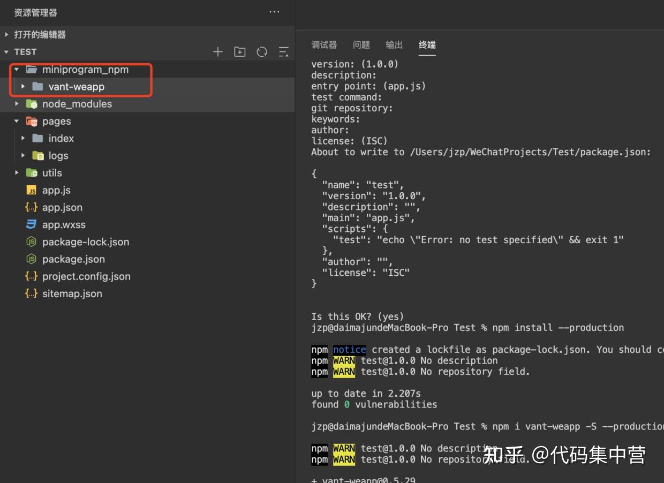The image size is (664, 483).
Task: Open the 问题 panel tab
Action: [361, 45]
